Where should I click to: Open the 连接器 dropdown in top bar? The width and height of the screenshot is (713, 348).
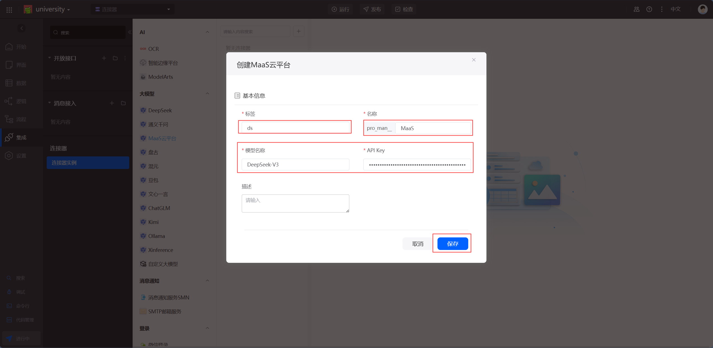click(132, 9)
